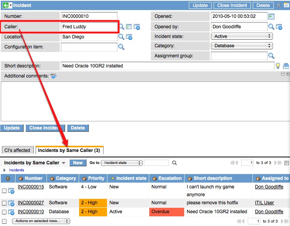The height and width of the screenshot is (226, 290).
Task: Click the Close Incident button in header
Action: point(232,5)
